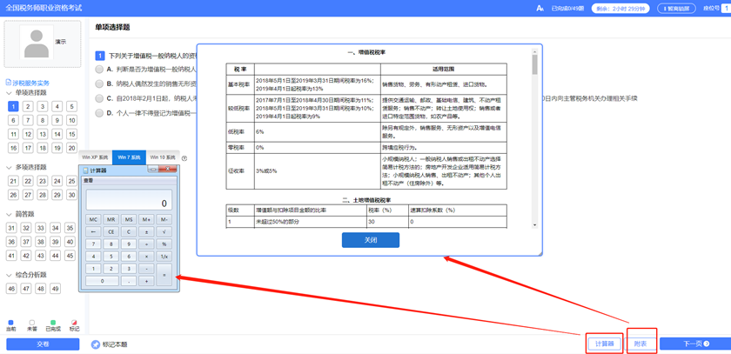Click calculator digit 7 key

click(93, 244)
